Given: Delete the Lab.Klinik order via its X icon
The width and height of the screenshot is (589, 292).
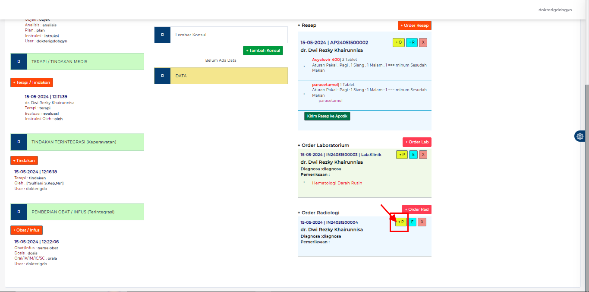Looking at the screenshot, I should 423,154.
